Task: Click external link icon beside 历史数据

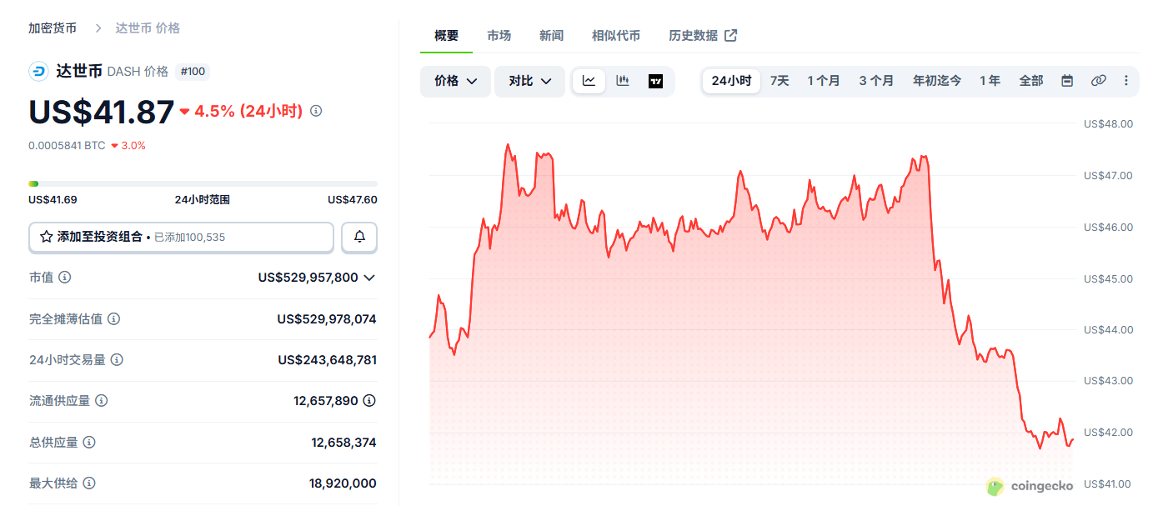Action: 730,35
